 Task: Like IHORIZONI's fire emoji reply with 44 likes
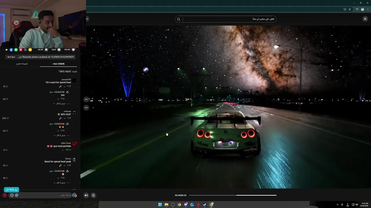point(7,131)
